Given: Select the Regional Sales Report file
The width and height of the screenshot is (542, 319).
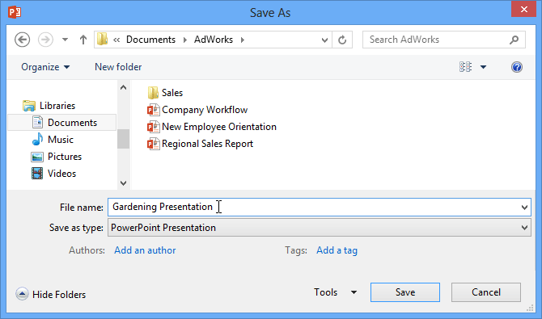Looking at the screenshot, I should click(200, 144).
